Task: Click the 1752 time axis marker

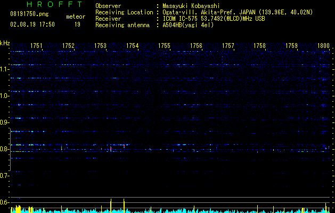Action: click(68, 45)
